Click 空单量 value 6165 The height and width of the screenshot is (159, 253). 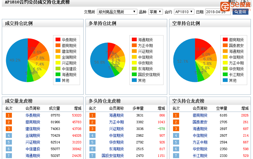pyautogui.click(x=223, y=115)
